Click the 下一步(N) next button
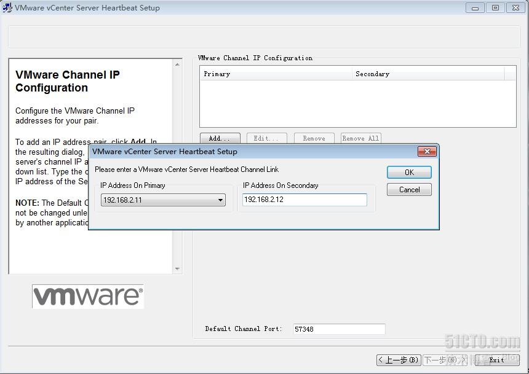The height and width of the screenshot is (374, 529). pos(445,360)
